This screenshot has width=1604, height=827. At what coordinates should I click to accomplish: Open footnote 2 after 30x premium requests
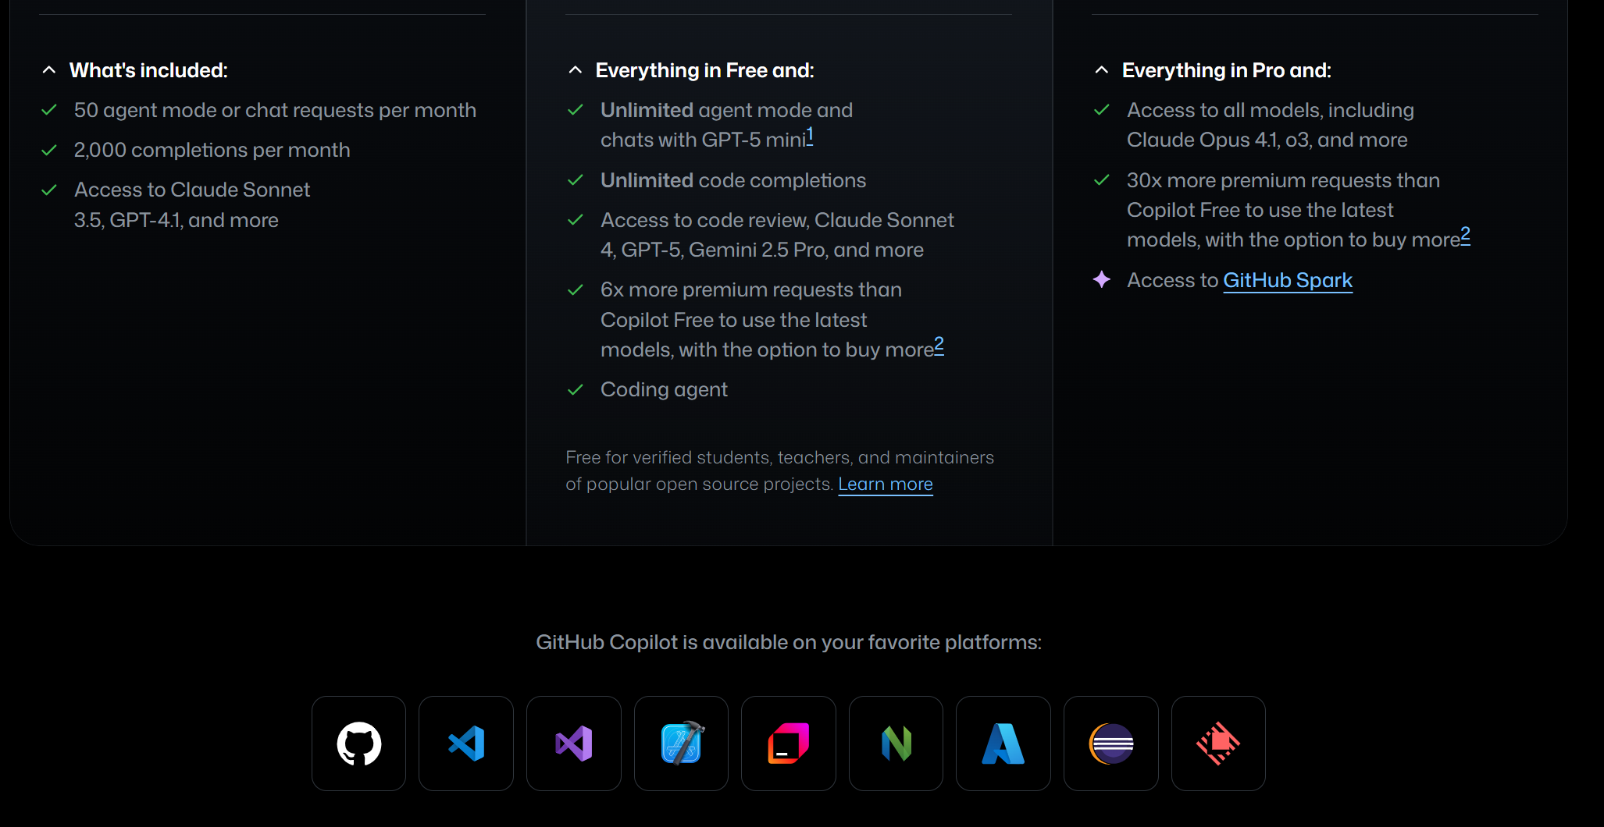[1466, 234]
